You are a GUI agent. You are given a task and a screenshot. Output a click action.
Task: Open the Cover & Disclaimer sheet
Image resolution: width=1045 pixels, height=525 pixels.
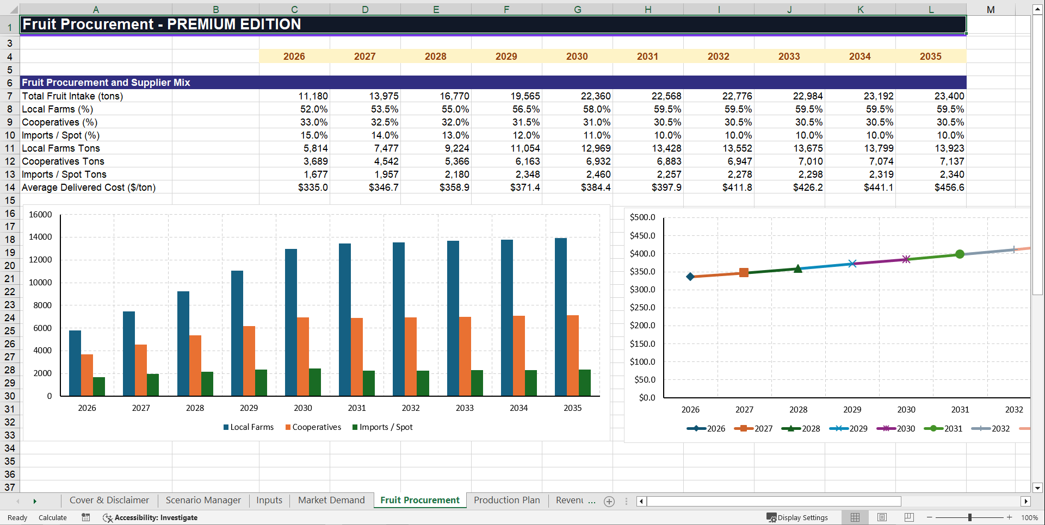click(x=109, y=501)
